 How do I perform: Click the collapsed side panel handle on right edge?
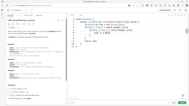click(187, 31)
